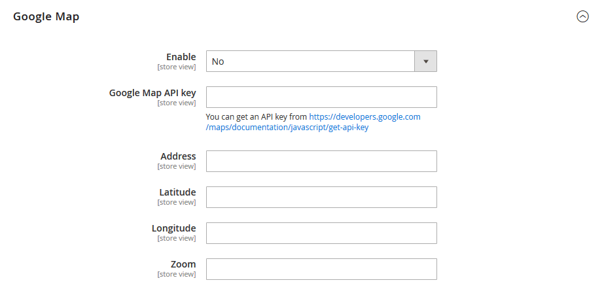Click the Zoom input field

coord(321,269)
